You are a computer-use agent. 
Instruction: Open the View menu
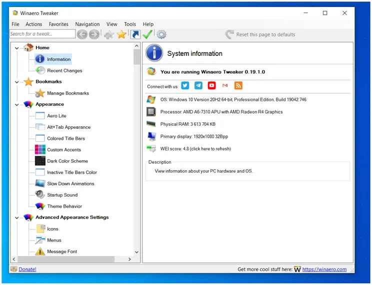point(111,24)
